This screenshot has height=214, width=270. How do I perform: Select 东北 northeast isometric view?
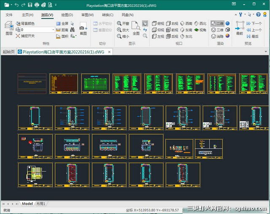pos(186,36)
